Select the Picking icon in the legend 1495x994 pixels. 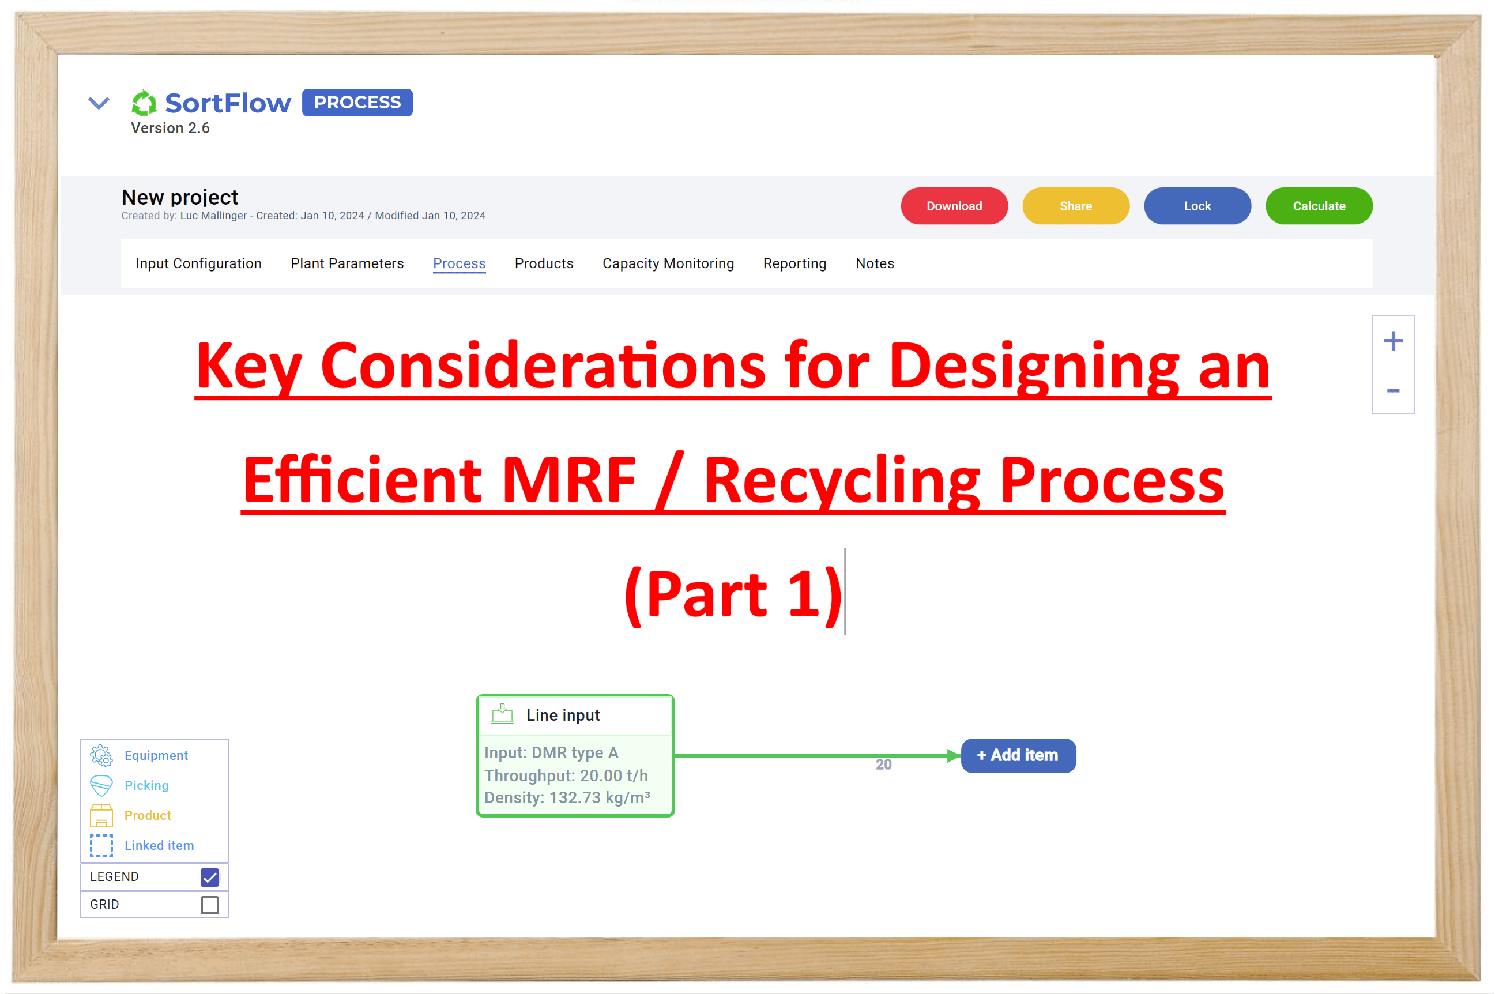tap(101, 785)
